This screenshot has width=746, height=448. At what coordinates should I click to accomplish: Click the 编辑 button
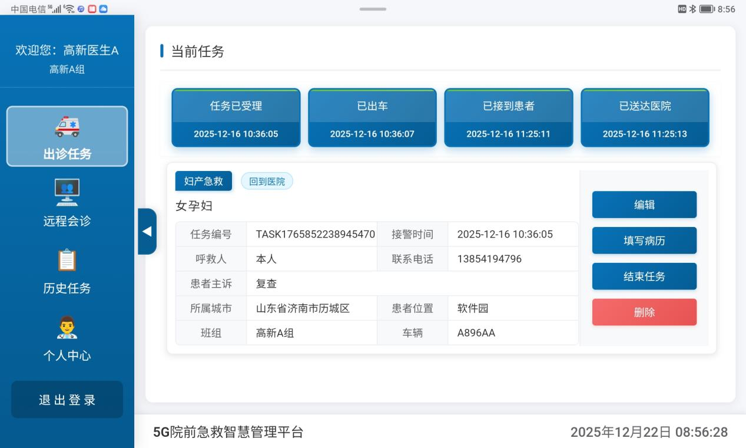[644, 205]
